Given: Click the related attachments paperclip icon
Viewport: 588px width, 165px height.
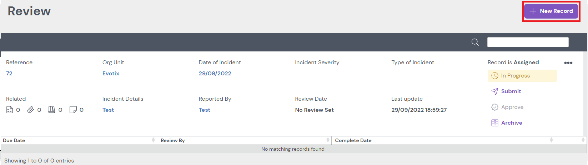Looking at the screenshot, I should coord(31,110).
